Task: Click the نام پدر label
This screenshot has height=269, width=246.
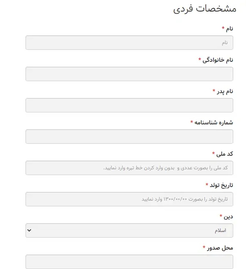Action: pos(225,91)
